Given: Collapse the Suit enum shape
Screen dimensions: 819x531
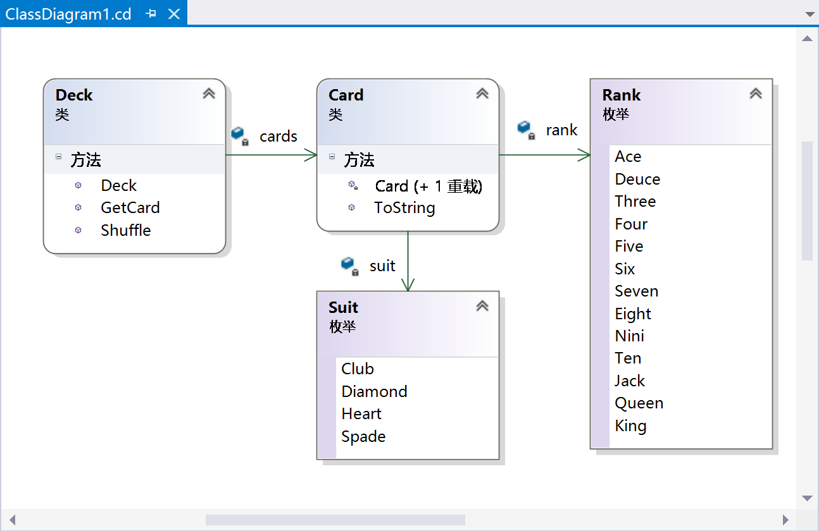Looking at the screenshot, I should 482,306.
